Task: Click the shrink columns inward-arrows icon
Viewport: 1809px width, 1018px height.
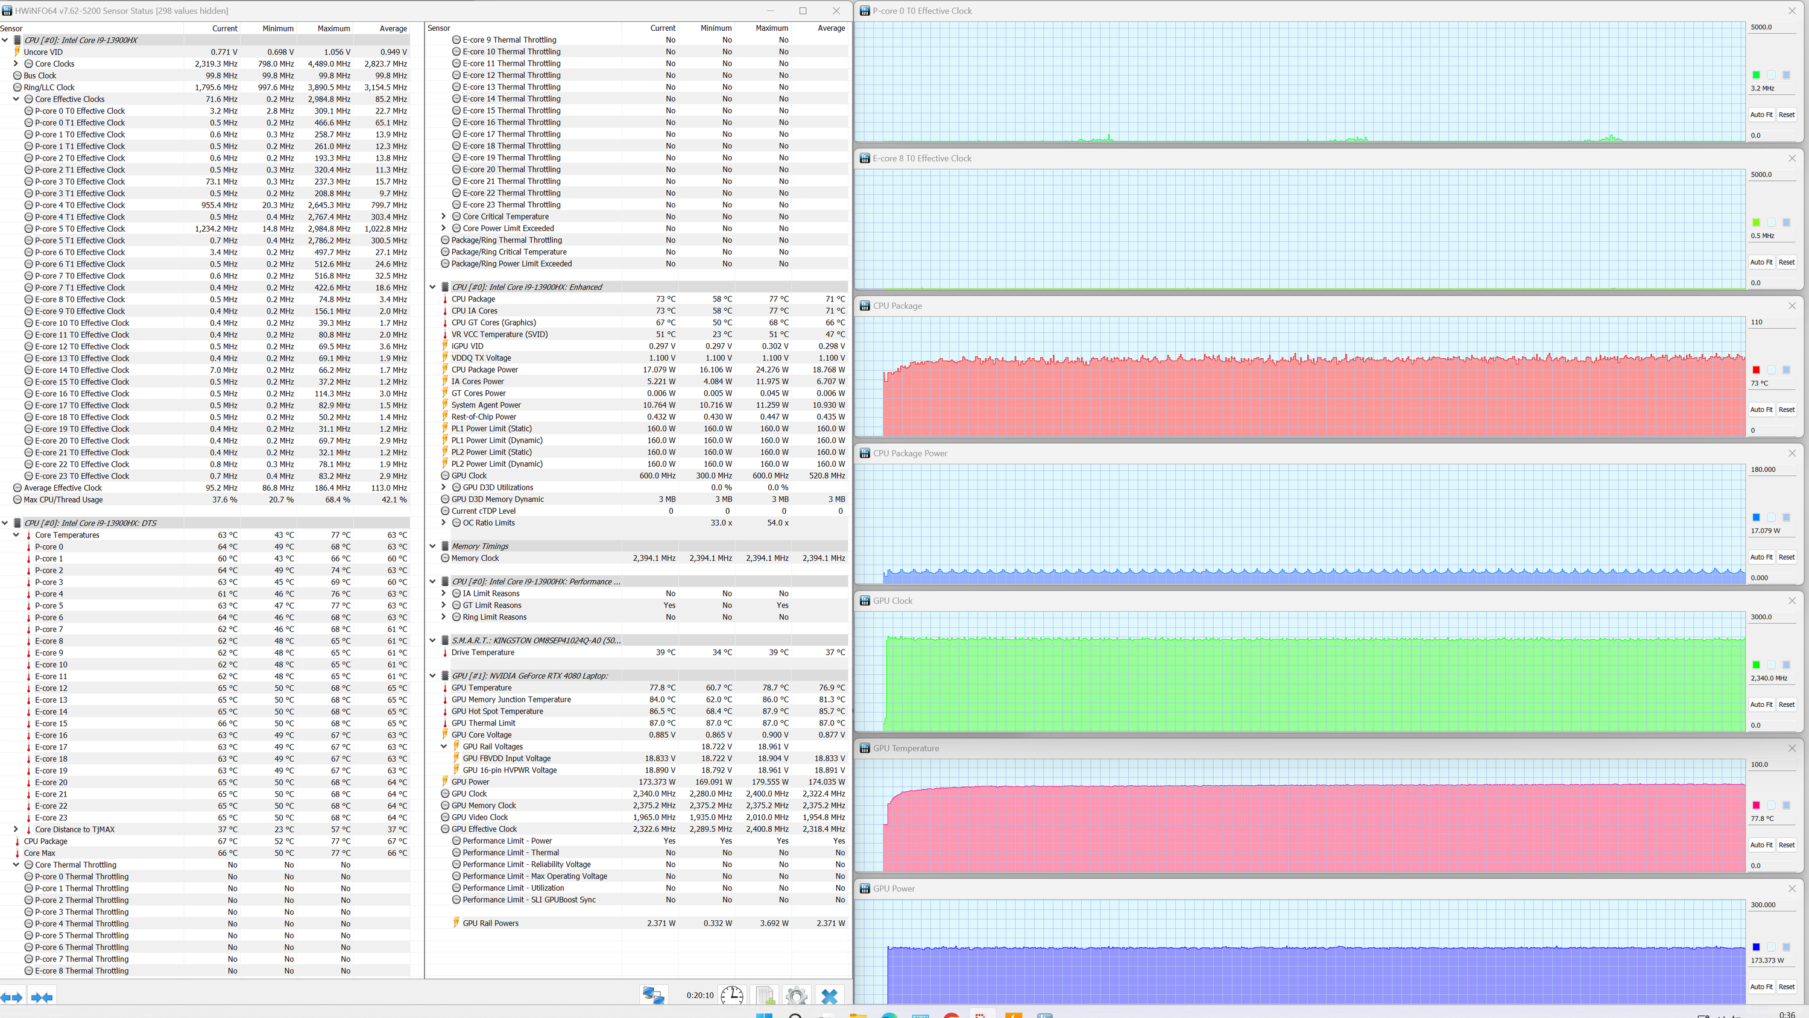Action: coord(42,997)
